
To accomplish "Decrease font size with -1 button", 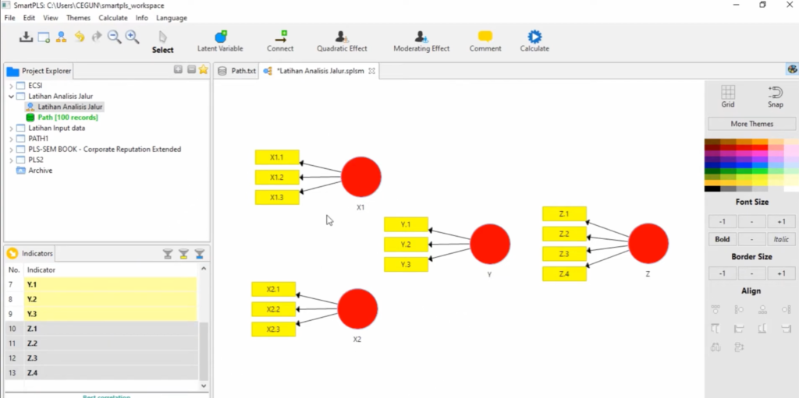I will click(722, 222).
